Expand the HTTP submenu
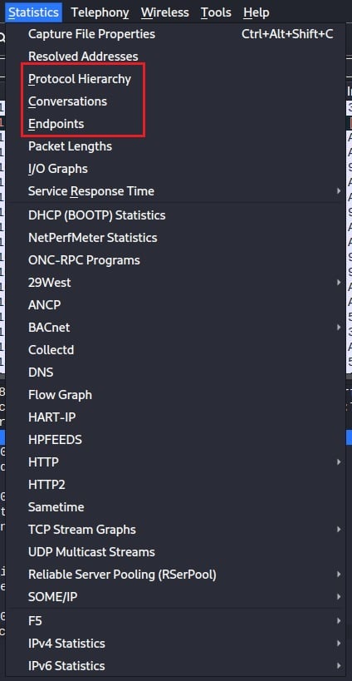Viewport: 352px width, 681px height. pos(175,462)
